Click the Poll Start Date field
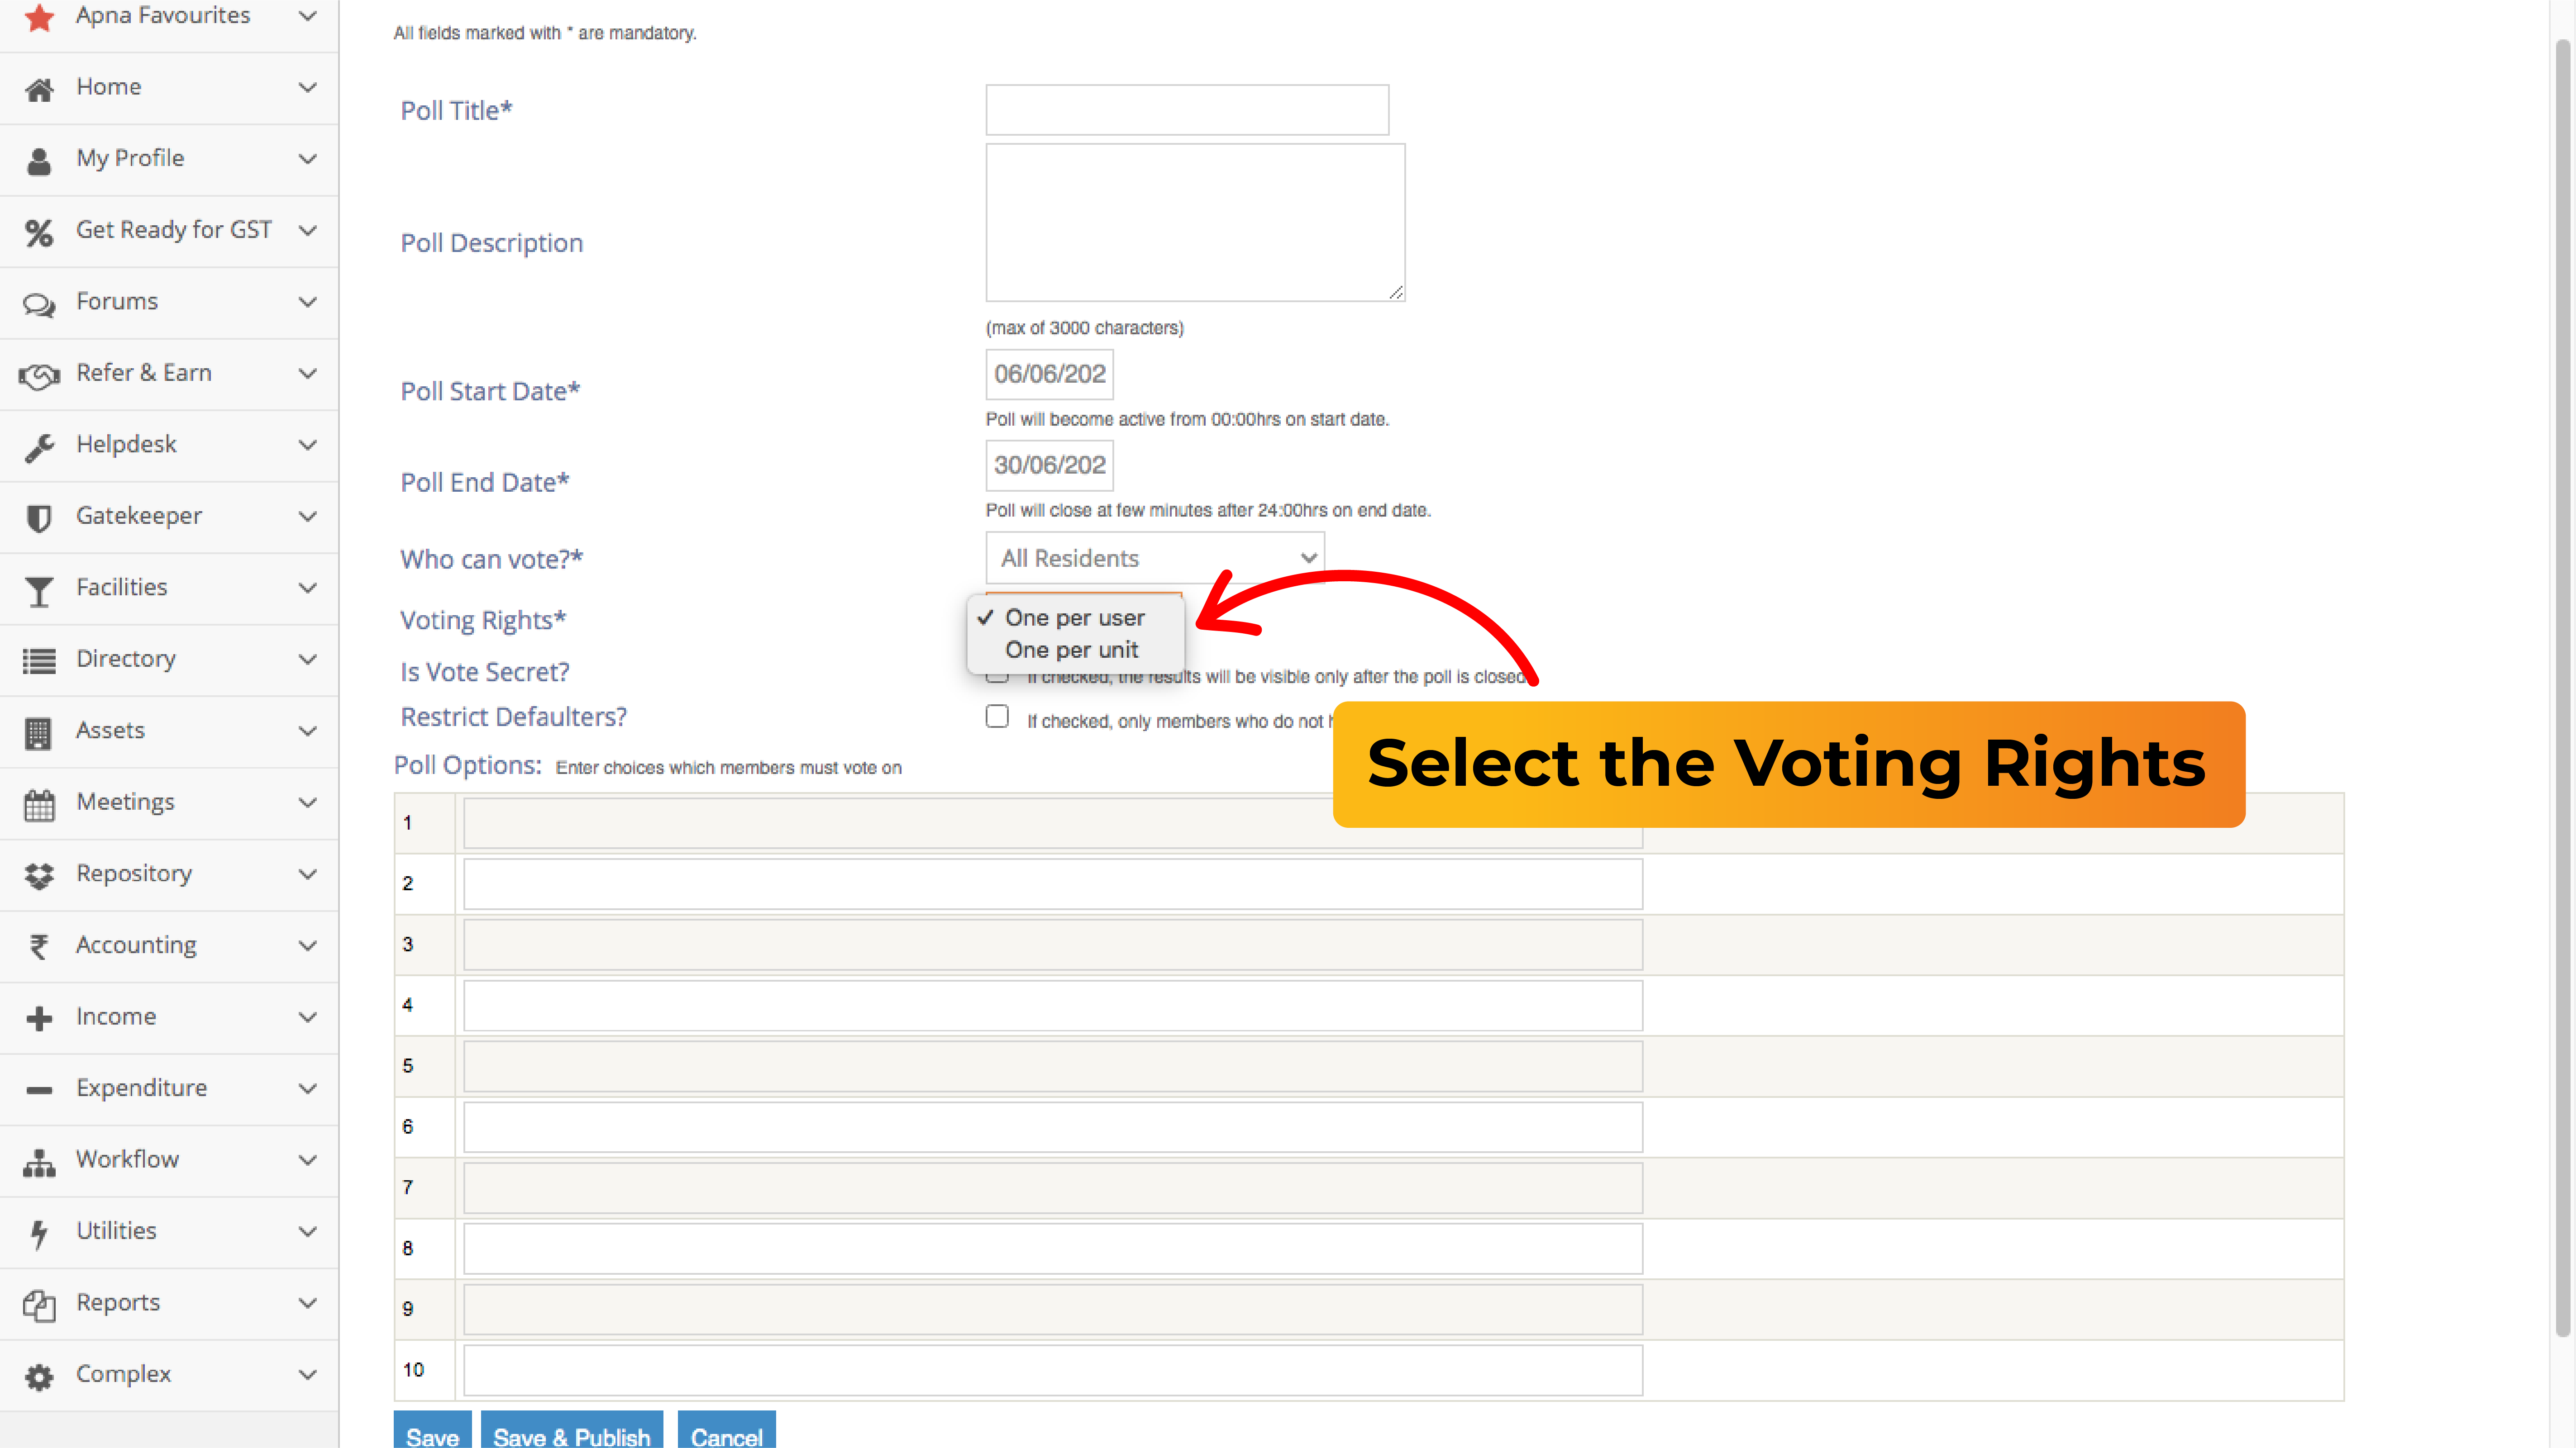 1049,374
